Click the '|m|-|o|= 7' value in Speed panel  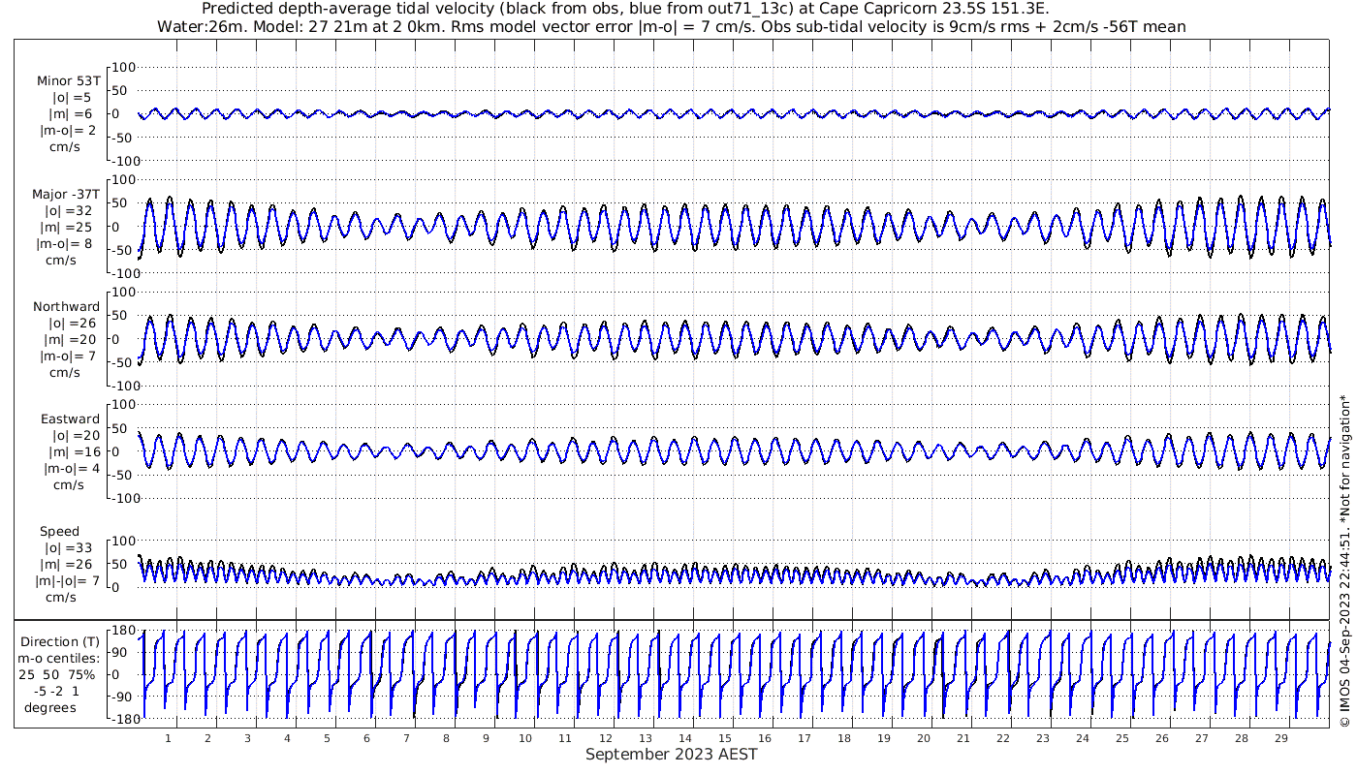(69, 580)
